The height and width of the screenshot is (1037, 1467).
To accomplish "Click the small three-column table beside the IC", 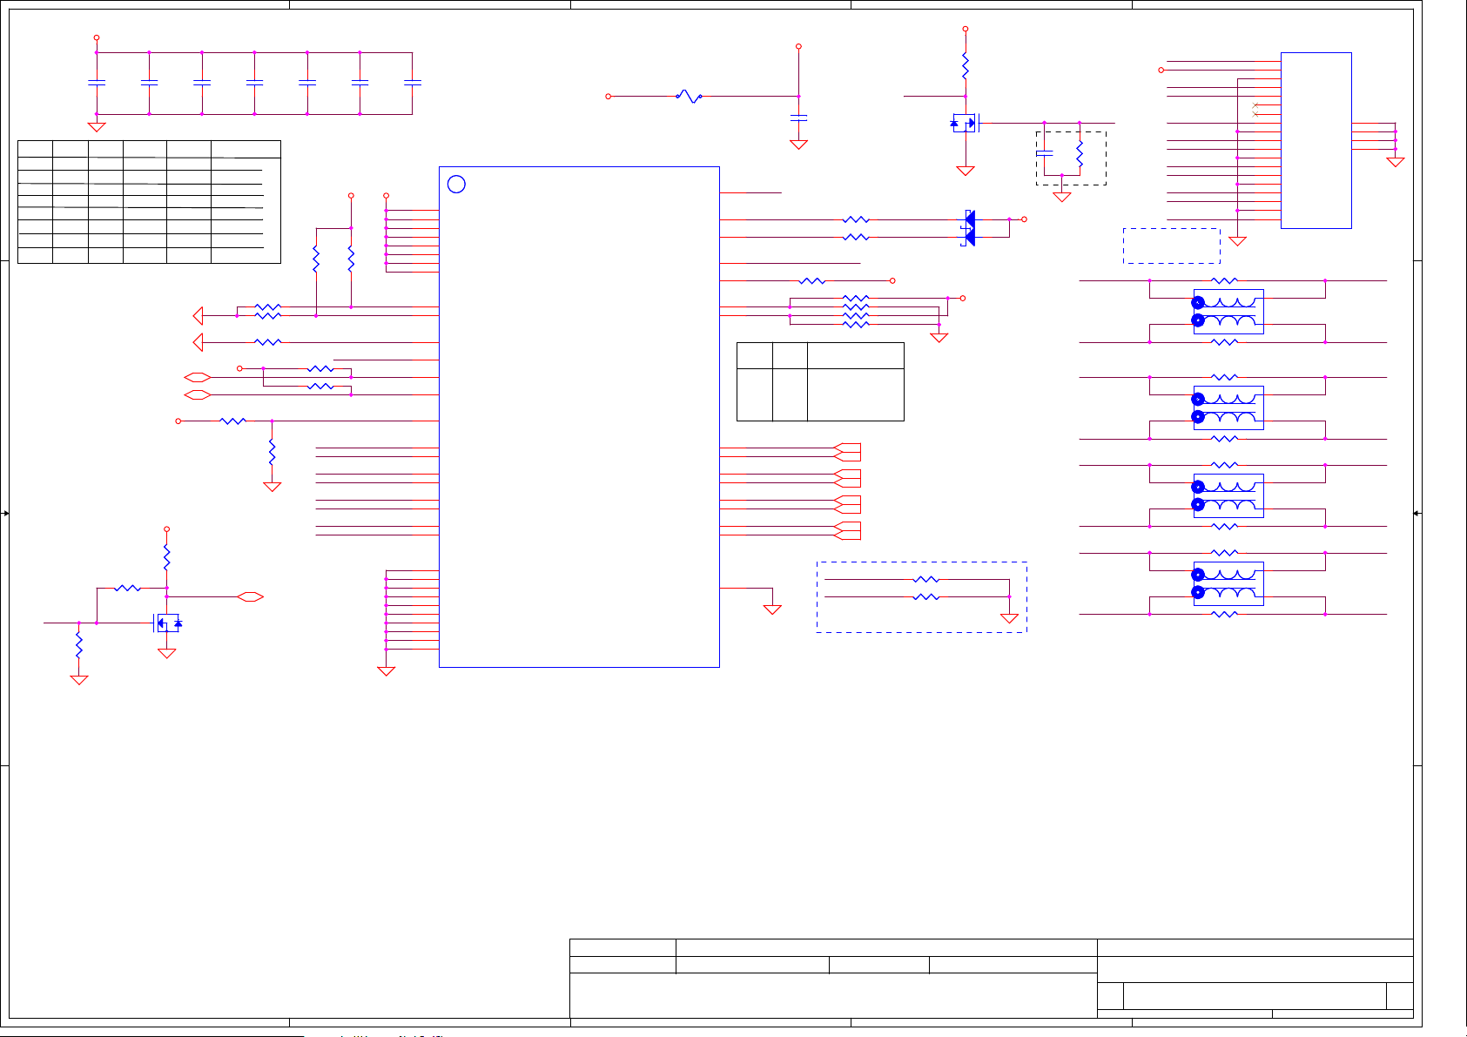I will [820, 381].
